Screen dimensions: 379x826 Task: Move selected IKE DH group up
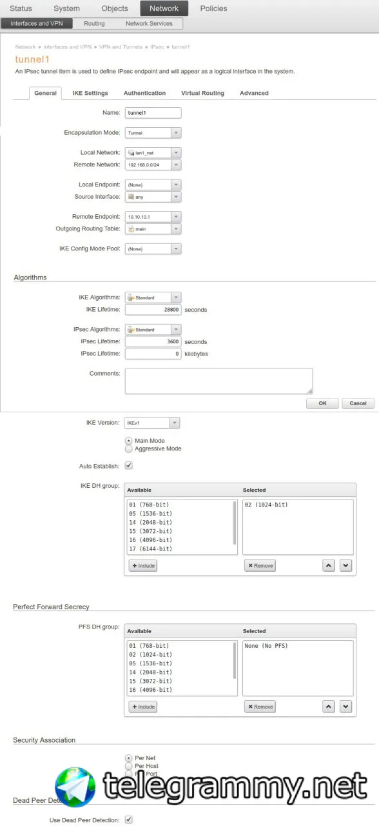[x=329, y=565]
